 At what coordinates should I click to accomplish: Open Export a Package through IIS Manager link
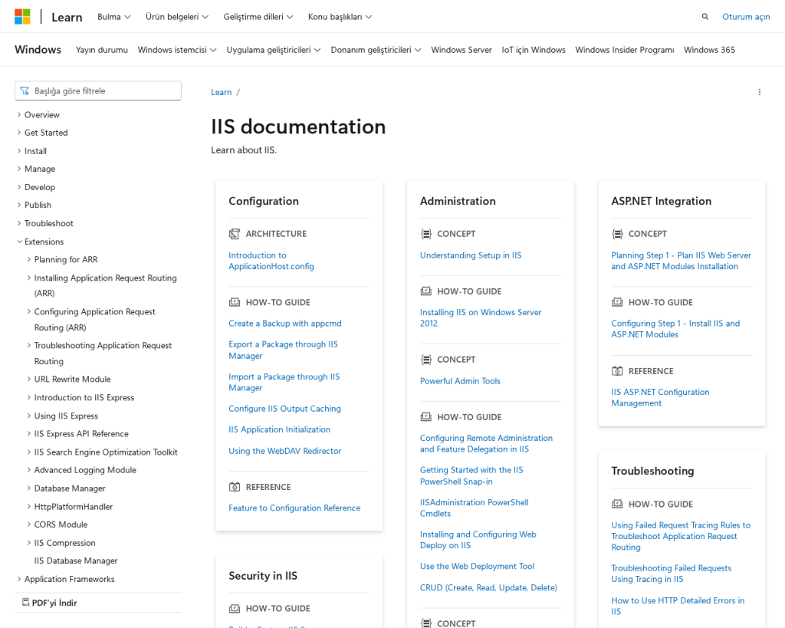pyautogui.click(x=284, y=350)
